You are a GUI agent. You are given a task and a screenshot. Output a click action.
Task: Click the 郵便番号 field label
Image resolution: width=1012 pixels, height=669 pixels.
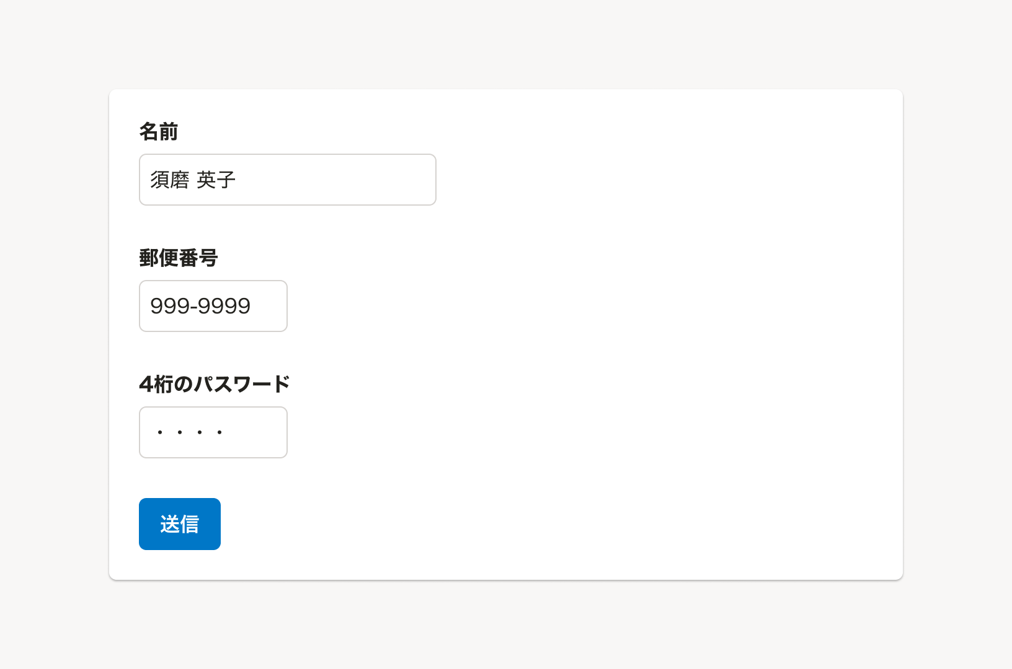tap(179, 258)
